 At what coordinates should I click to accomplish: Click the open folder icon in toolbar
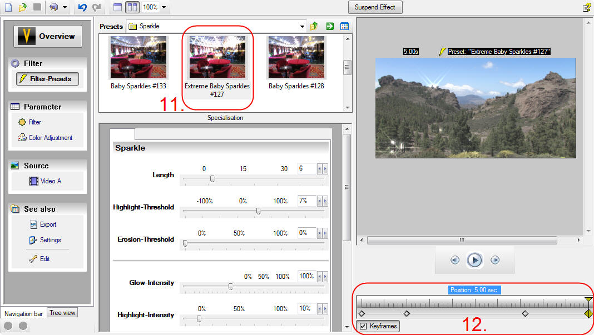click(x=22, y=7)
